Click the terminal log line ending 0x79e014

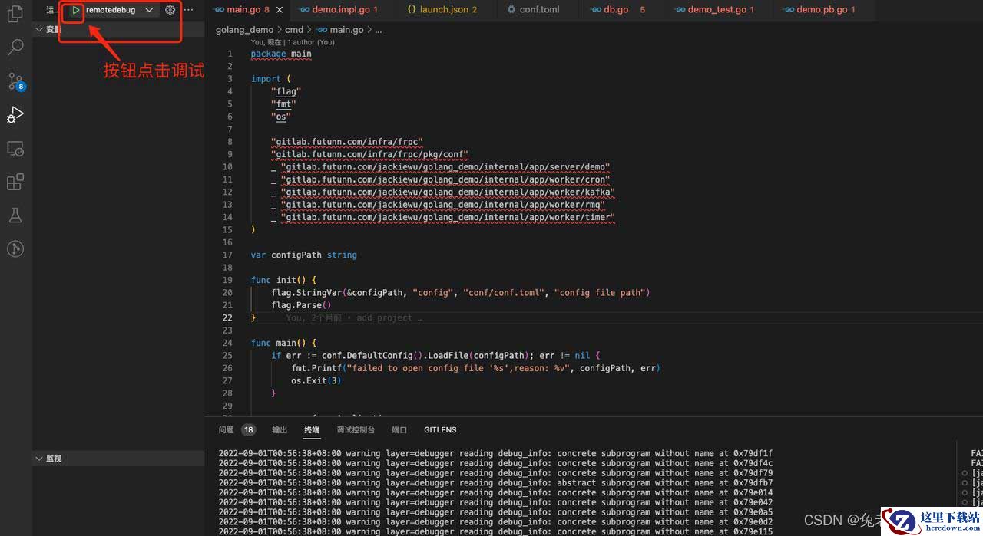[495, 493]
